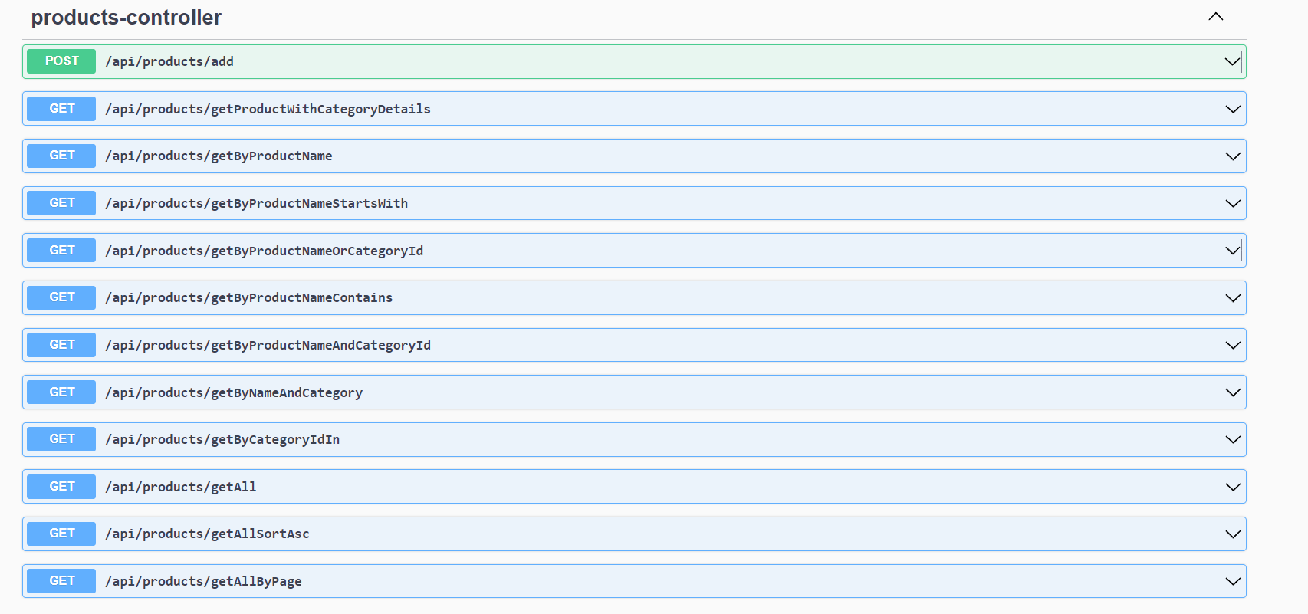The width and height of the screenshot is (1308, 614).
Task: Click GET badge of getAllSortAsc
Action: 61,534
